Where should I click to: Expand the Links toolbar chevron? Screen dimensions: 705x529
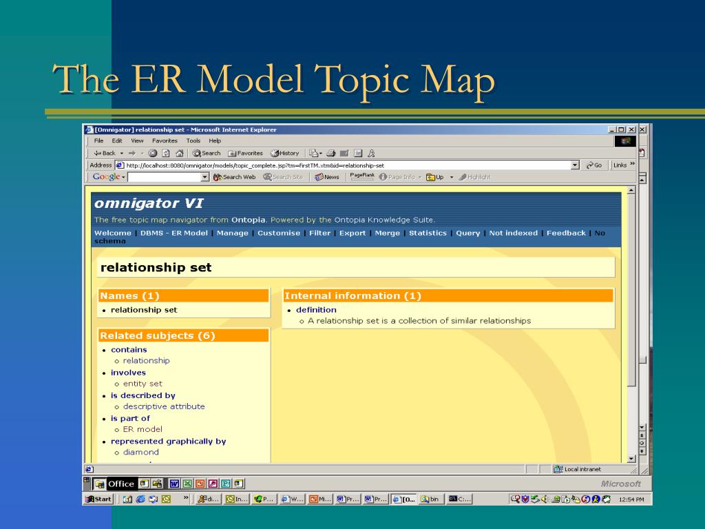632,164
